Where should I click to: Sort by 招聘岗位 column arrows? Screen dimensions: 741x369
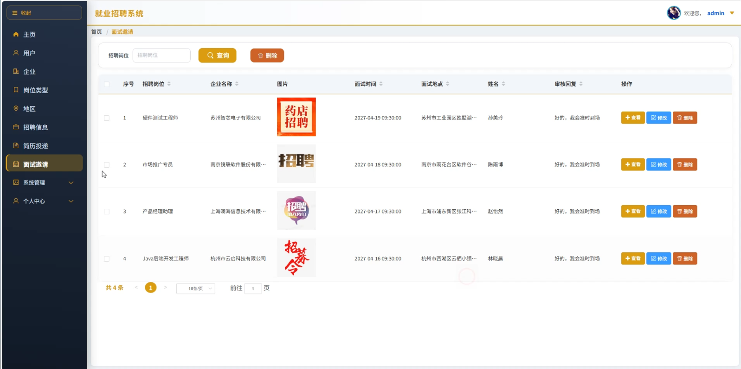(169, 84)
